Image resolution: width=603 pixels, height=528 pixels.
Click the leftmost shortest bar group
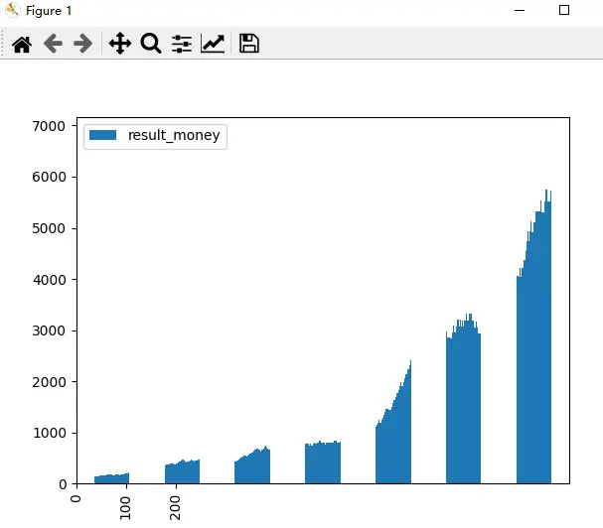[x=111, y=478]
